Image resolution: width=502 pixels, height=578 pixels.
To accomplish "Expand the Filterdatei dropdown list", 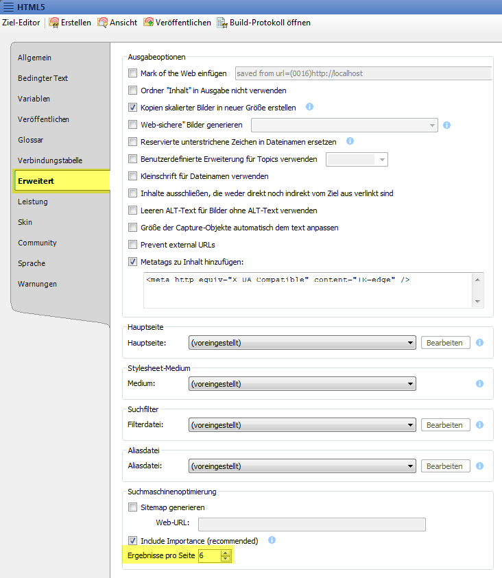I will pyautogui.click(x=302, y=425).
